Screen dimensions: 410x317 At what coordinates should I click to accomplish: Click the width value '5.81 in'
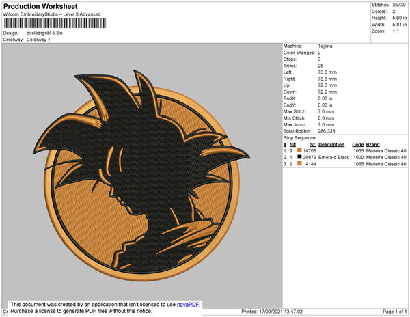point(400,25)
